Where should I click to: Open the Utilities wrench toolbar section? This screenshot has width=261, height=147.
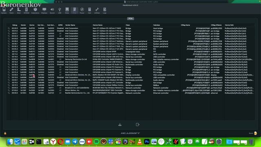click(97, 10)
